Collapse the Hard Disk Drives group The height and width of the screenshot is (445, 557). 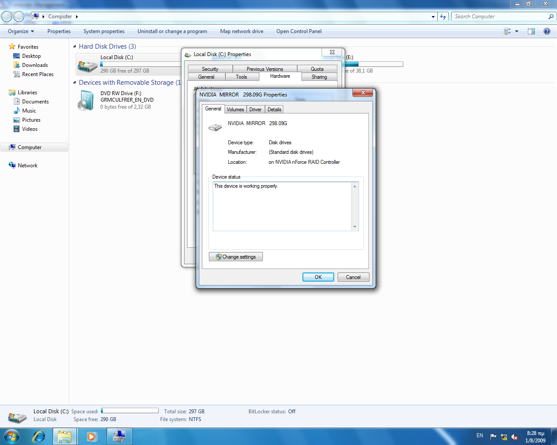pyautogui.click(x=74, y=46)
